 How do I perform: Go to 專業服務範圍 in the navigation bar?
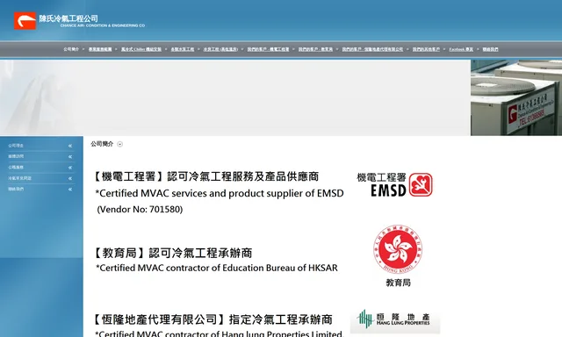click(x=100, y=49)
